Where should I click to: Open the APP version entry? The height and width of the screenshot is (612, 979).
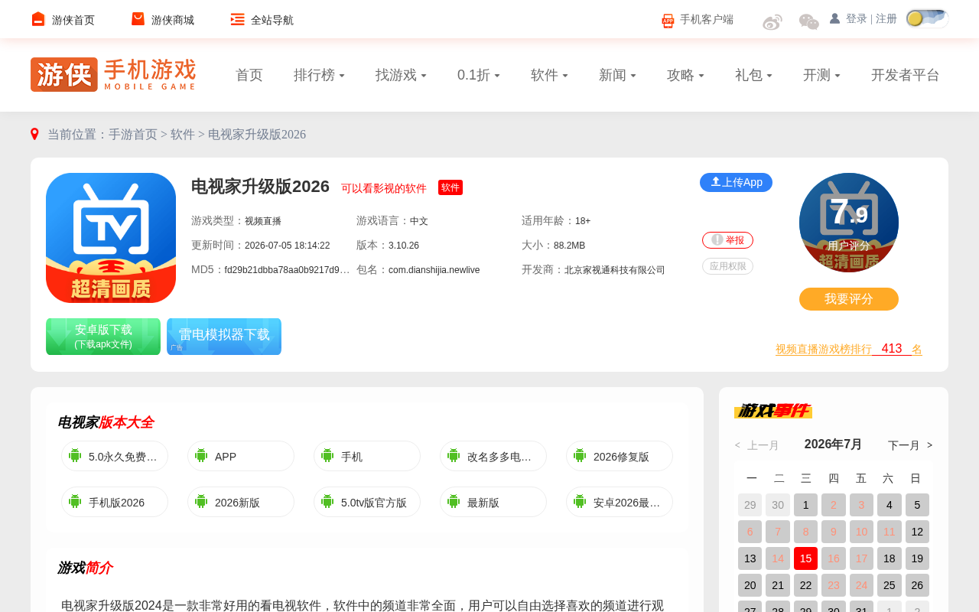[241, 456]
